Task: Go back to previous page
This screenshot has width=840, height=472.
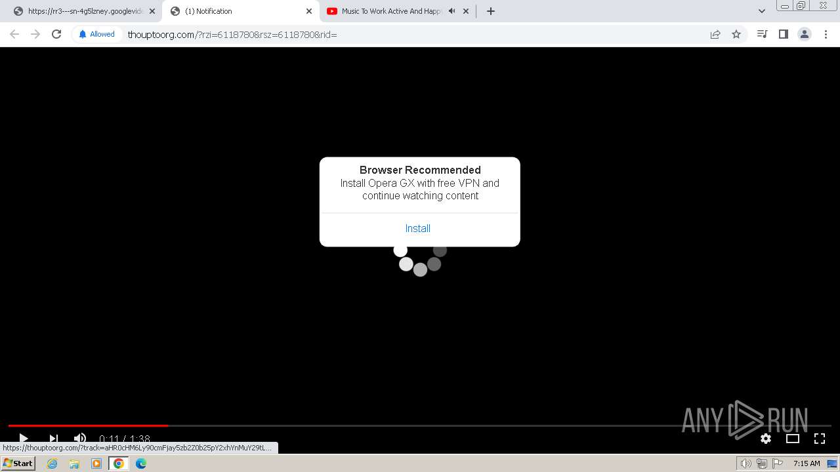Action: [14, 34]
